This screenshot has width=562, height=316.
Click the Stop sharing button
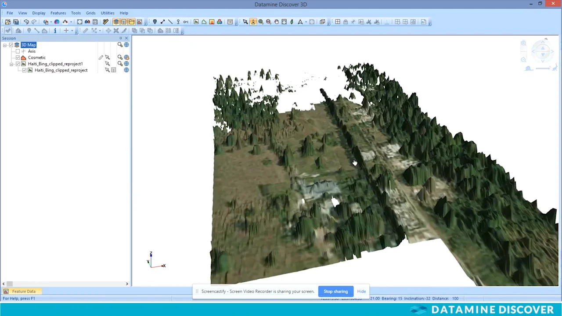tap(336, 291)
